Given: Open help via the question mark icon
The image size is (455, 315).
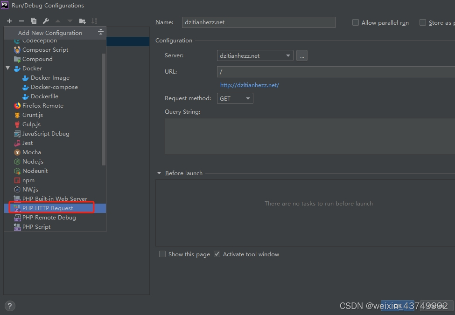Looking at the screenshot, I should [x=10, y=306].
